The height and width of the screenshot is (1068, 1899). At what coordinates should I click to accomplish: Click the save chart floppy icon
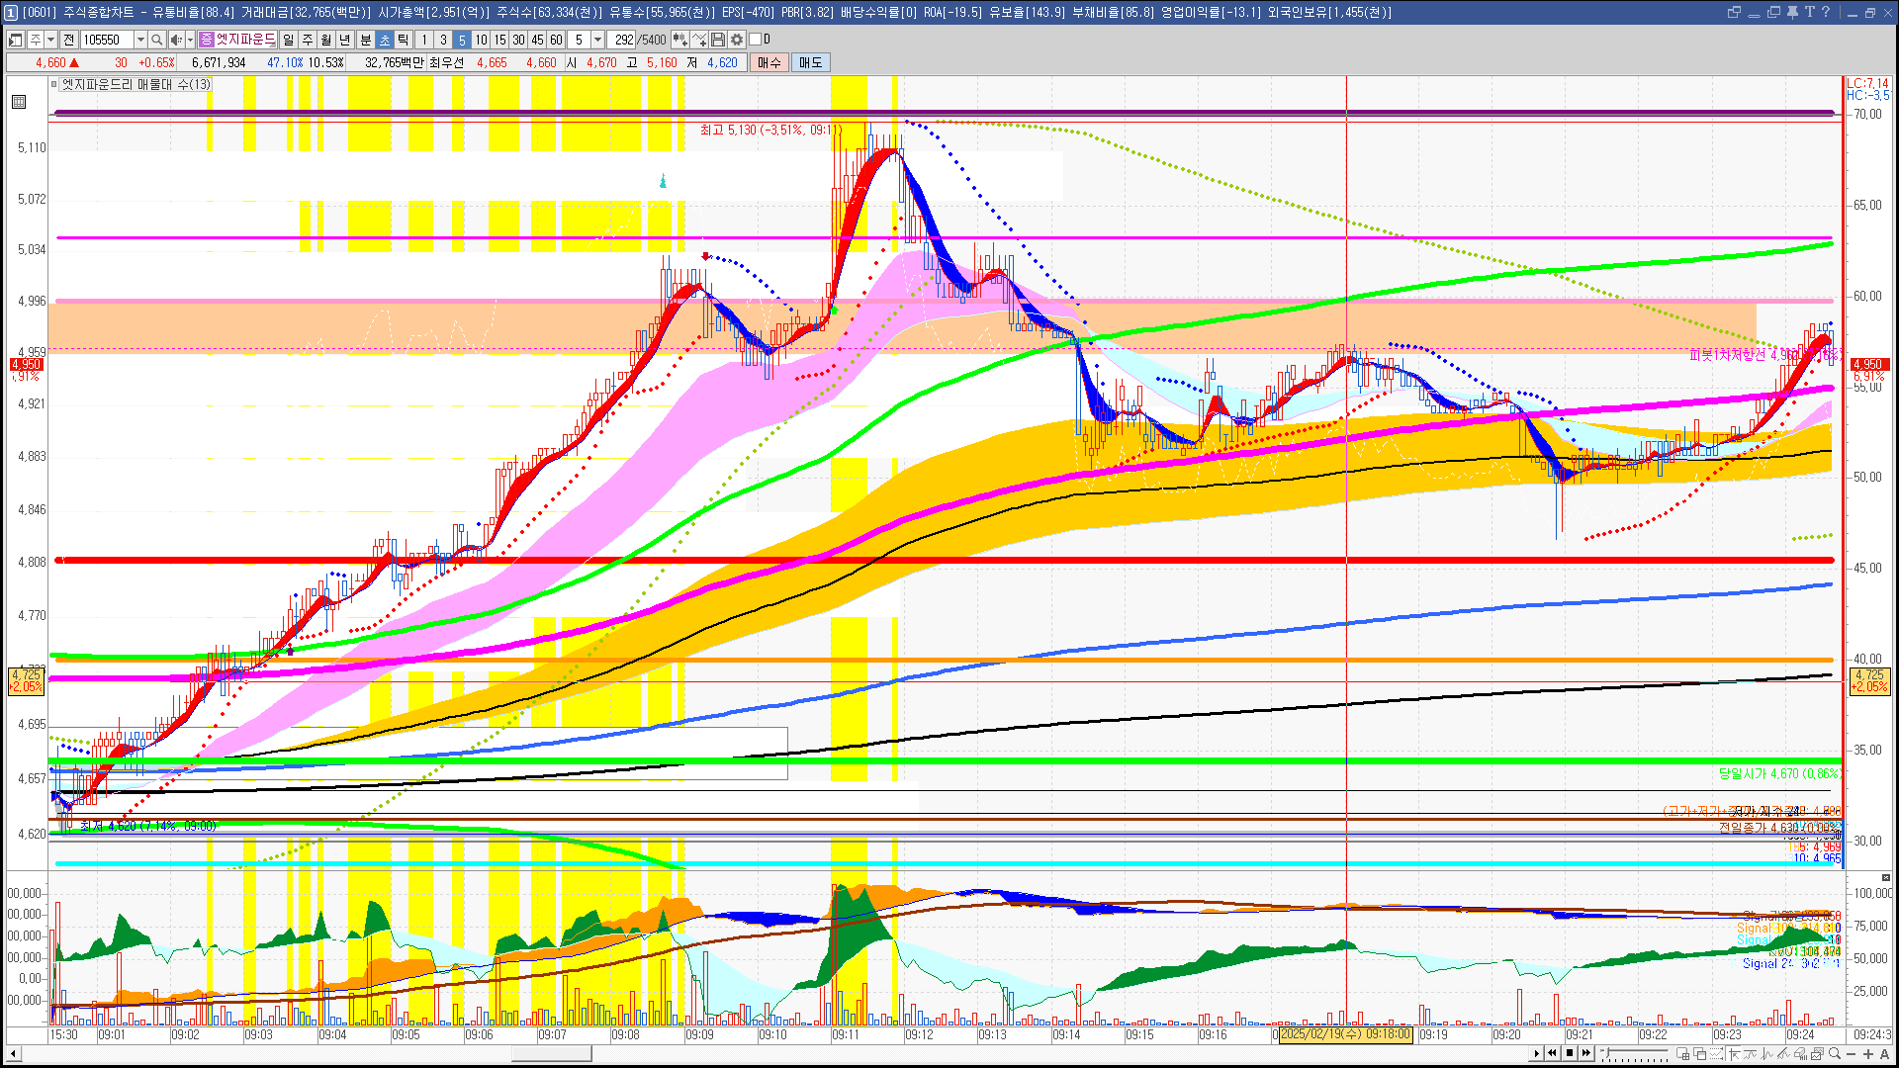pyautogui.click(x=718, y=40)
